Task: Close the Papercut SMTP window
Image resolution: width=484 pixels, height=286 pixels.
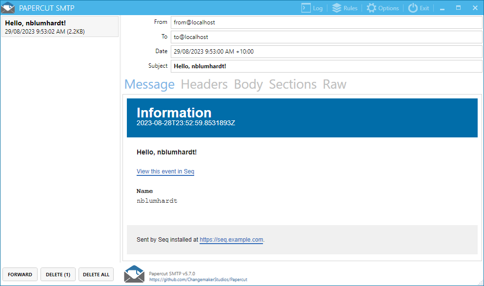Action: pyautogui.click(x=475, y=8)
